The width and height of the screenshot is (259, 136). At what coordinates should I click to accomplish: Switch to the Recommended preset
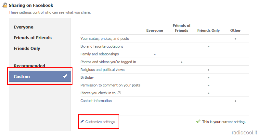tap(29, 66)
